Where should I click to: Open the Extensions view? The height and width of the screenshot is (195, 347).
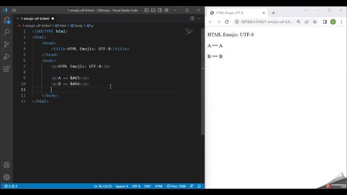pos(7,69)
